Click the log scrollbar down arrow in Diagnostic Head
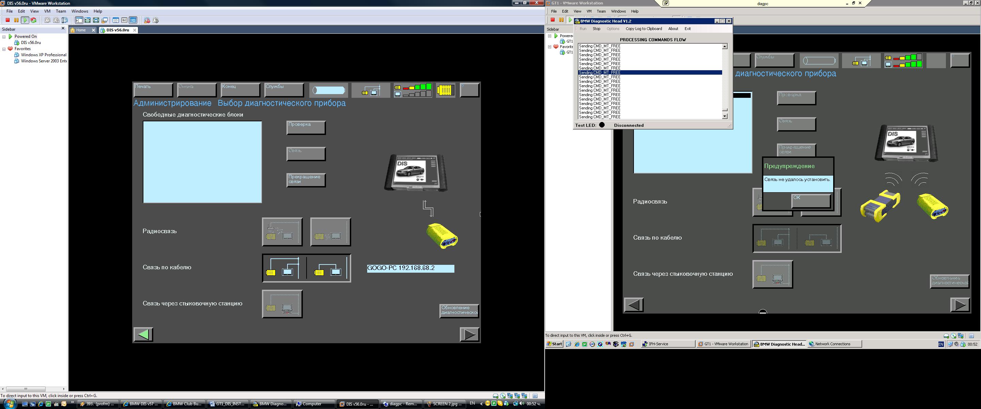 tap(725, 116)
